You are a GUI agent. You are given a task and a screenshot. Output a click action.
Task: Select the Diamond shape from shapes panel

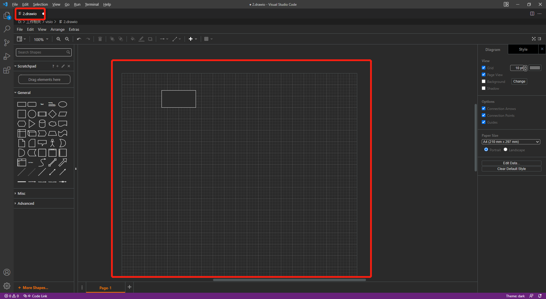(x=52, y=114)
